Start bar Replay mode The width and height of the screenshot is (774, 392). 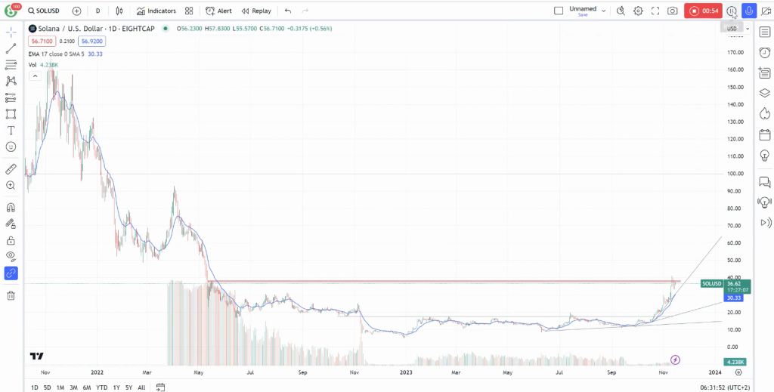[x=256, y=11]
